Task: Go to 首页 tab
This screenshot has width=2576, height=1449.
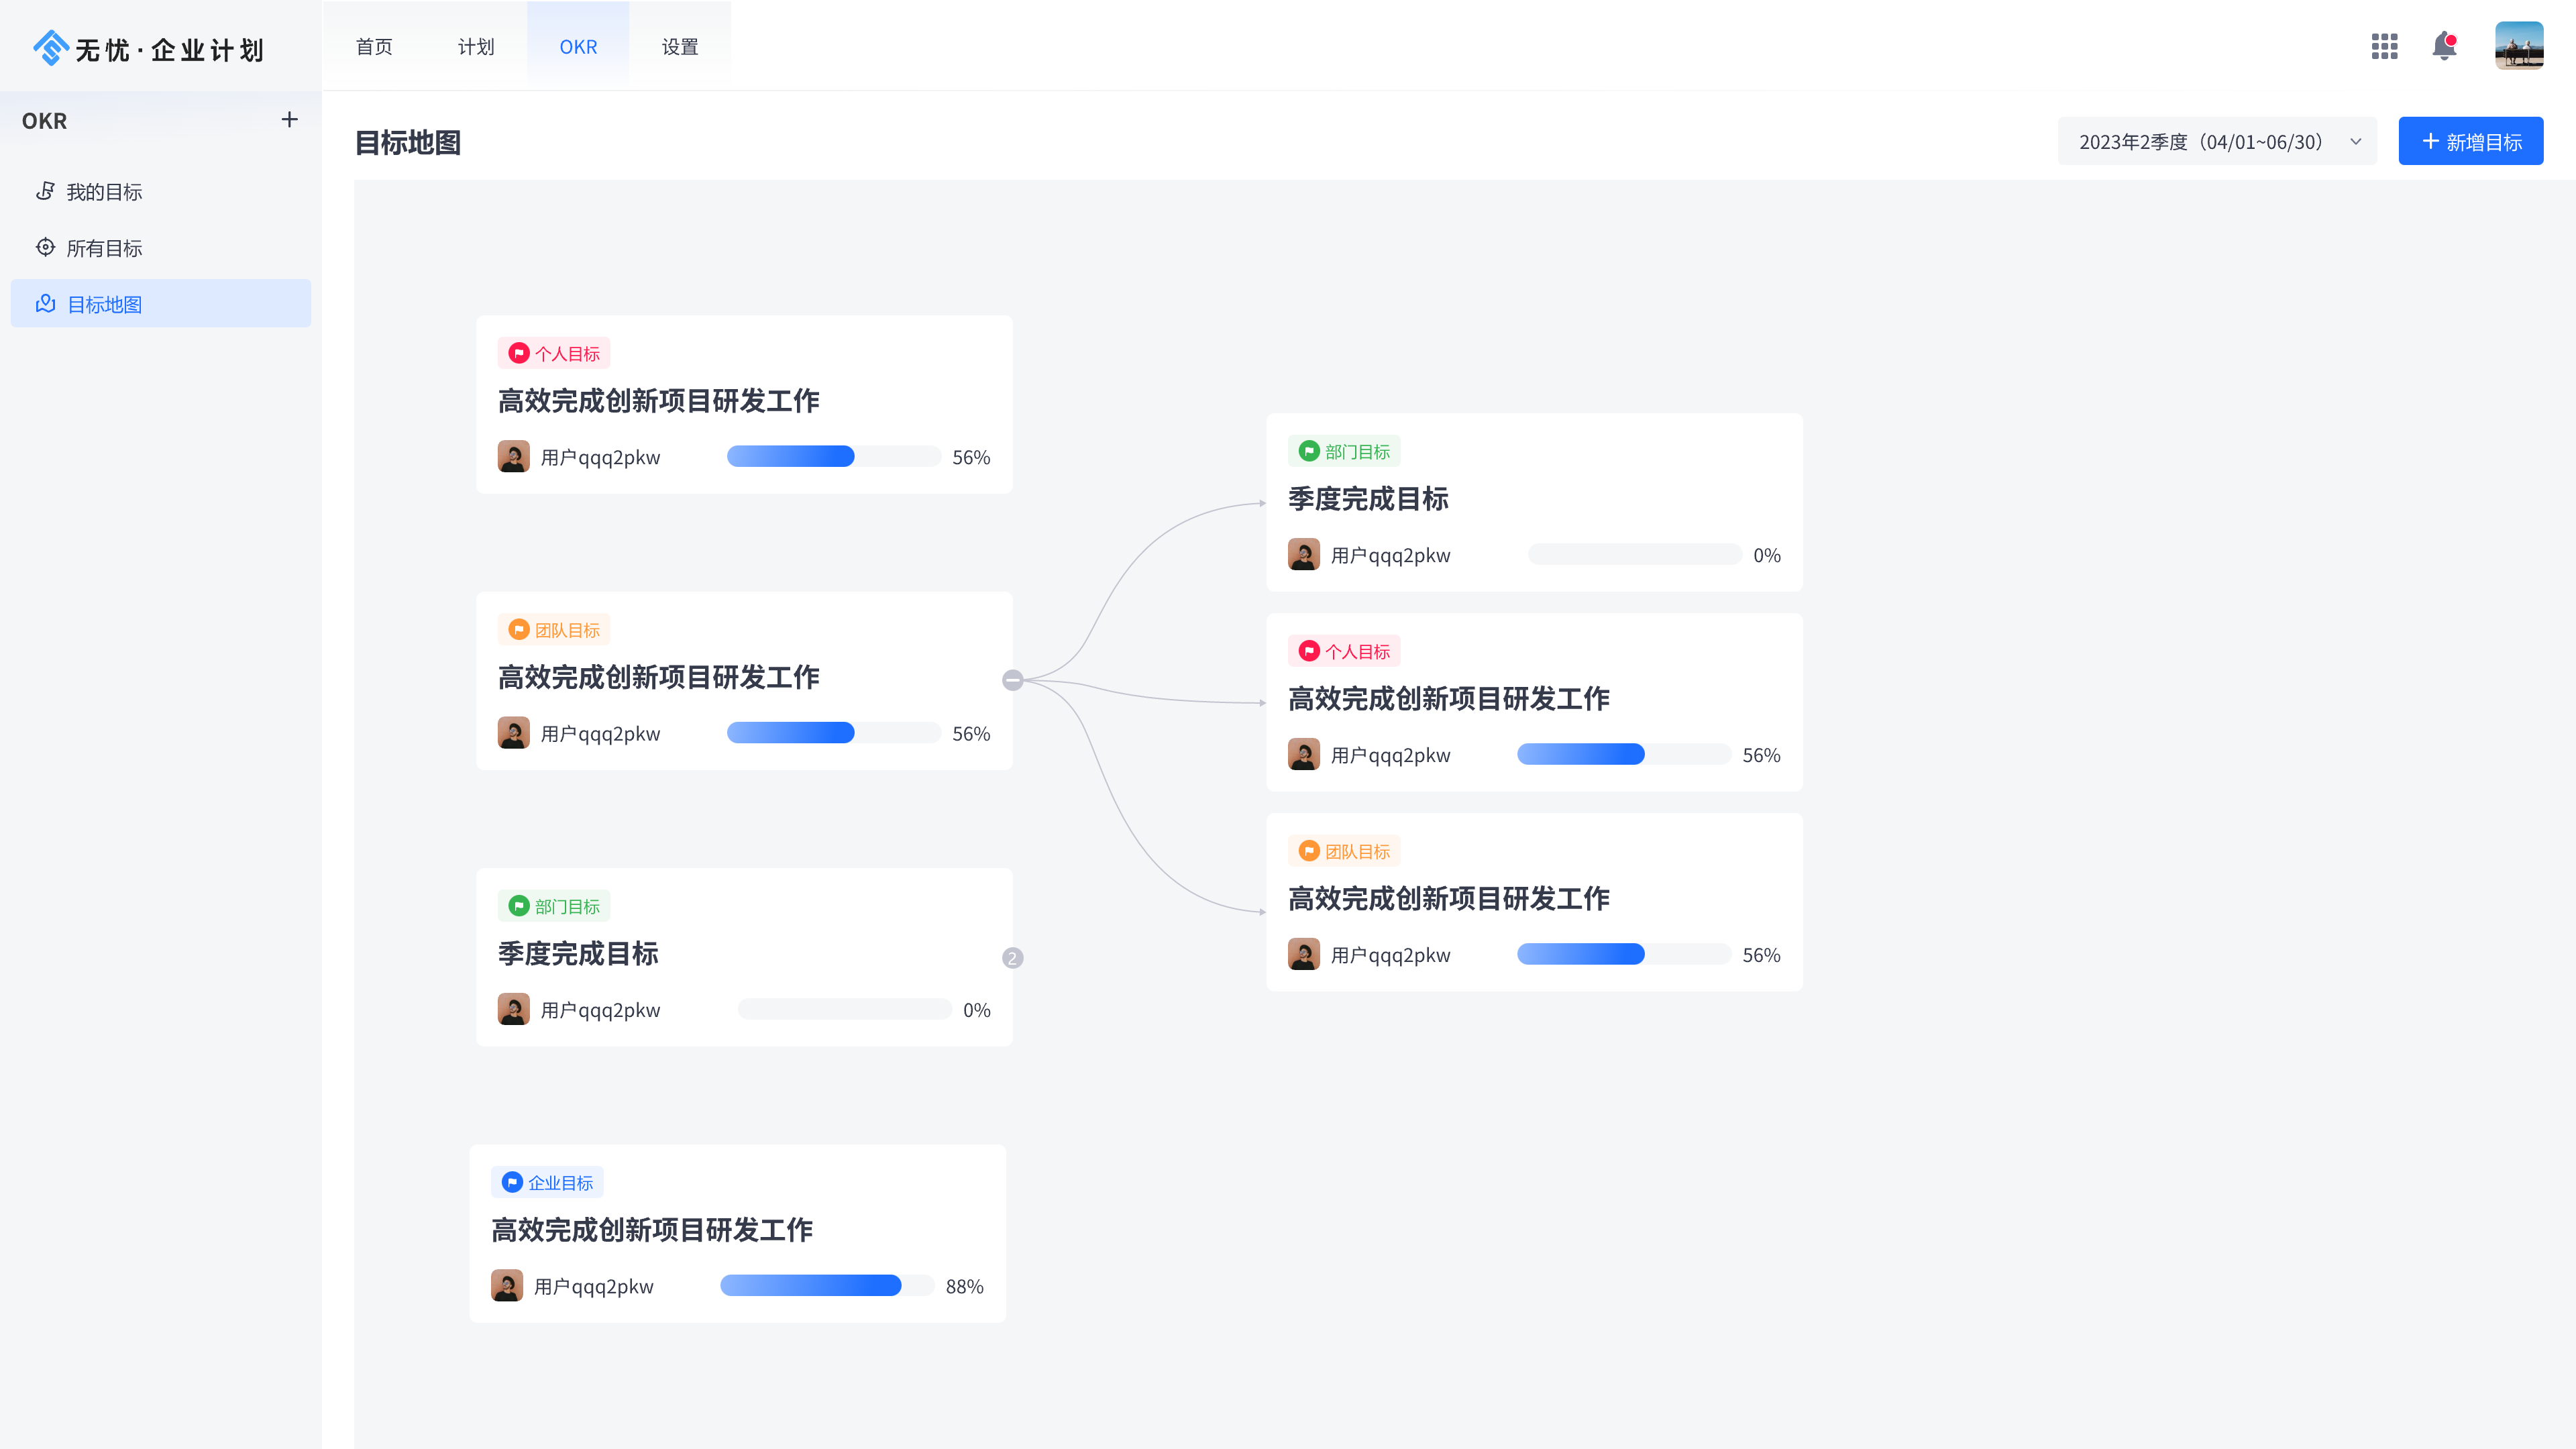Action: point(374,47)
